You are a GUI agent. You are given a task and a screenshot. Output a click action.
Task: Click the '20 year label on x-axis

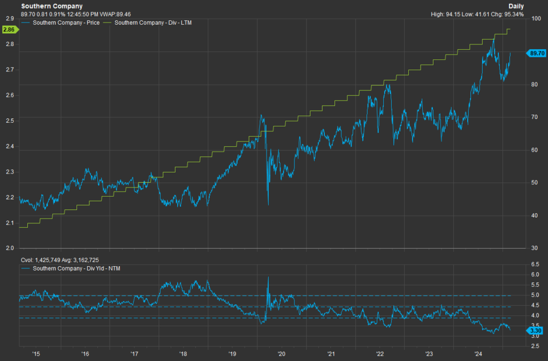[281, 354]
